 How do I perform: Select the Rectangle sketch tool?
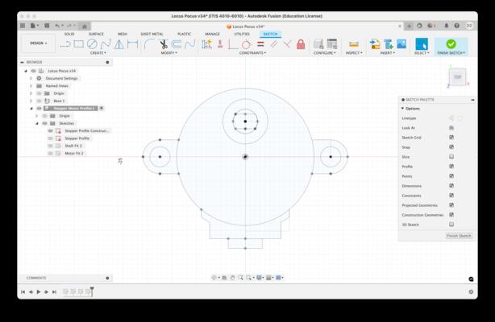point(79,43)
